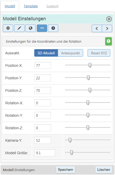Open the Support tab
The height and width of the screenshot is (175, 115).
point(52,6)
